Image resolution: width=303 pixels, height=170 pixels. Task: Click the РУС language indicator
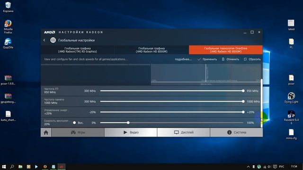click(282, 167)
